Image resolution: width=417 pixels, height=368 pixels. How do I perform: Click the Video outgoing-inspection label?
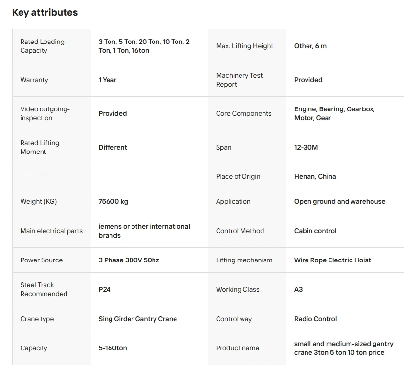click(x=45, y=113)
